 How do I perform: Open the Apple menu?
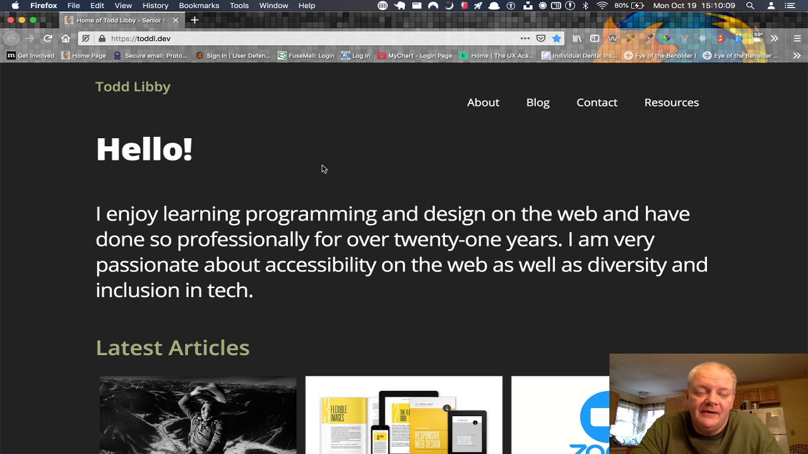15,6
